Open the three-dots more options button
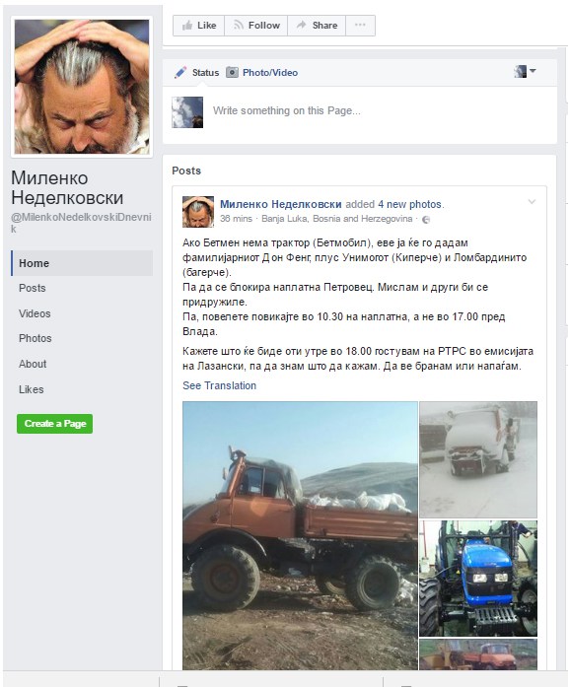The width and height of the screenshot is (570, 687). (x=360, y=26)
